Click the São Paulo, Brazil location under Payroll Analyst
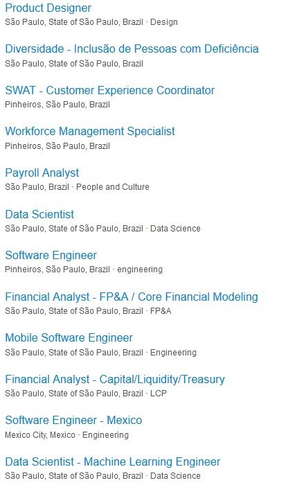This screenshot has width=288, height=485. coord(37,187)
